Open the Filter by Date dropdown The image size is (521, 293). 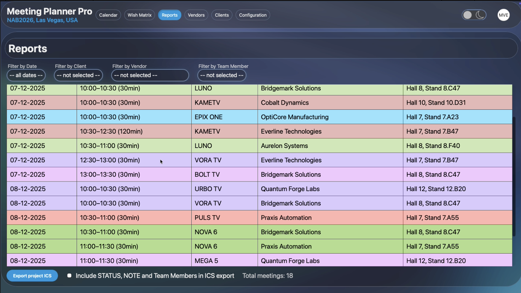[x=26, y=75]
